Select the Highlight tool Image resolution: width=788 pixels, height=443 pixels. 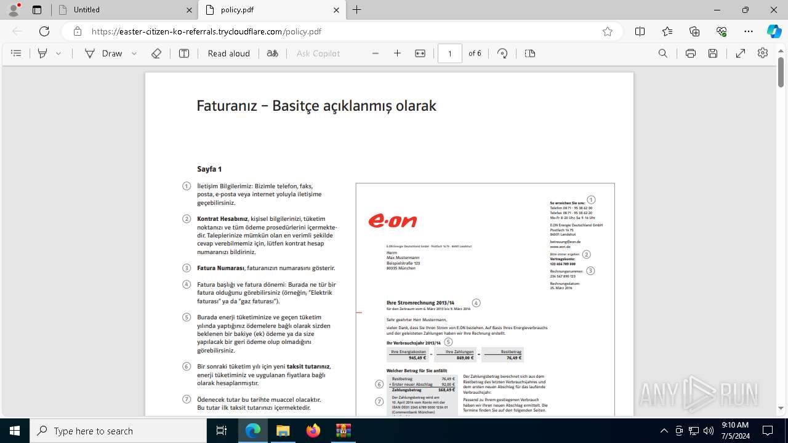click(x=42, y=54)
